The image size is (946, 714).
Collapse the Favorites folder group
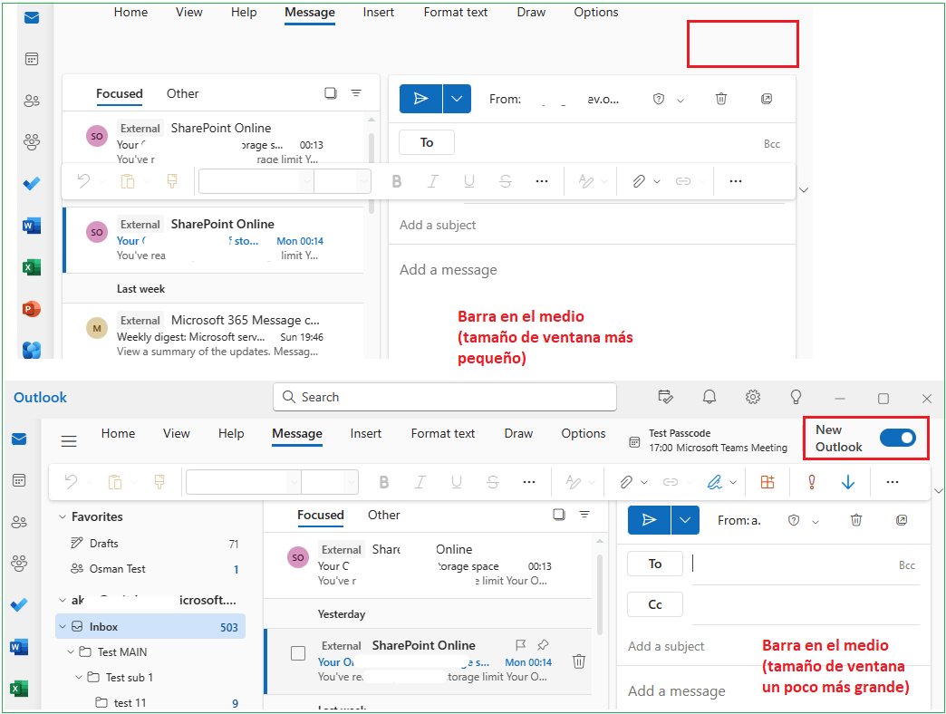click(63, 516)
